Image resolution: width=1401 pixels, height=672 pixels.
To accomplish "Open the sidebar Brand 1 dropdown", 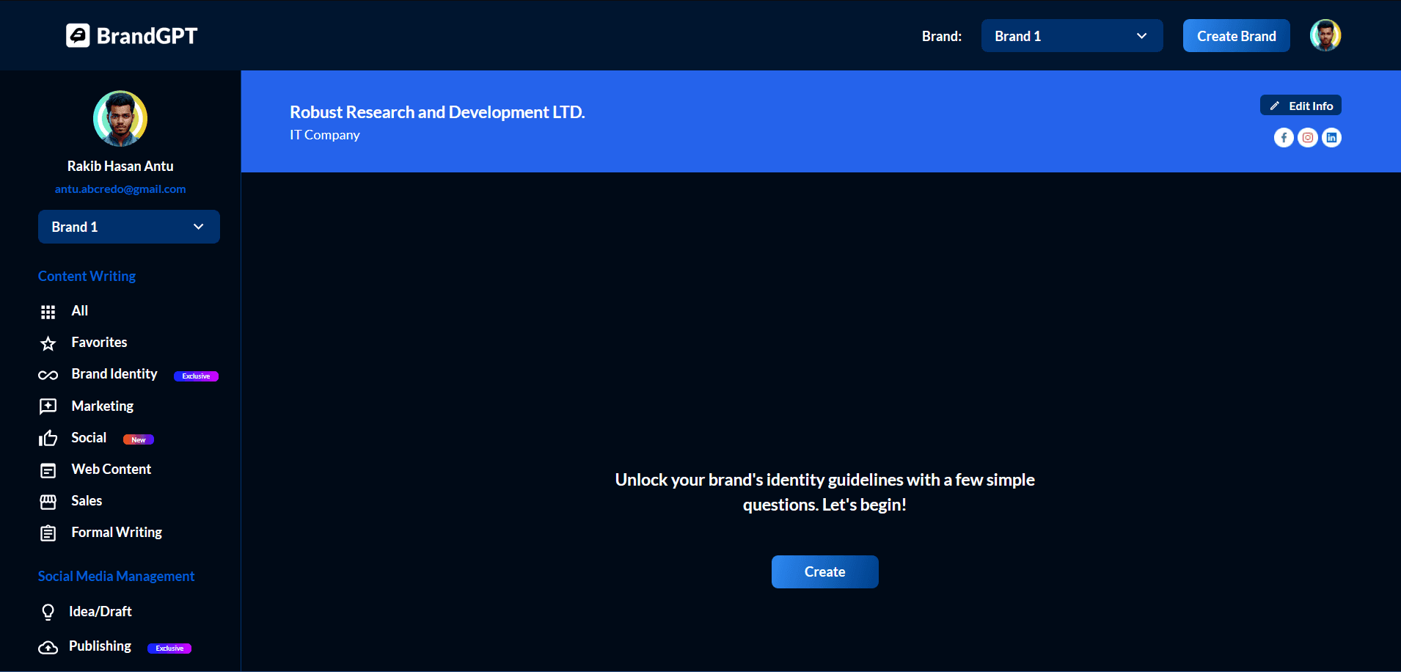I will (x=128, y=227).
